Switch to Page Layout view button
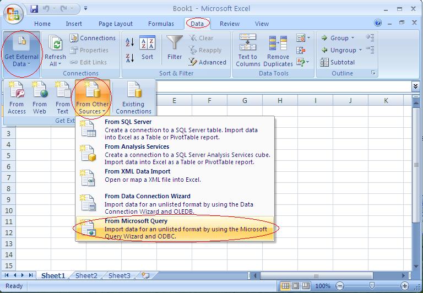This screenshot has width=423, height=293. [x=295, y=286]
